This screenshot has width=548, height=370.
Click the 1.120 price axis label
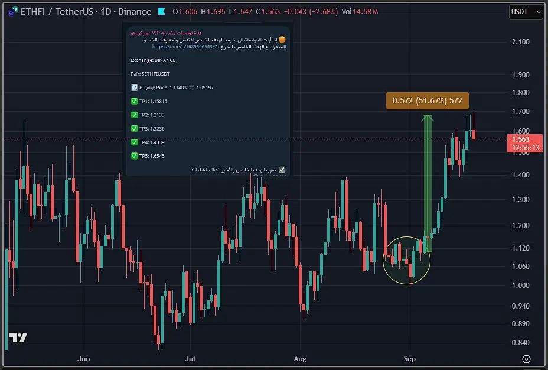tap(521, 248)
